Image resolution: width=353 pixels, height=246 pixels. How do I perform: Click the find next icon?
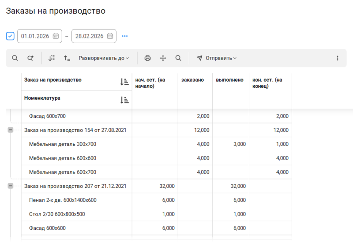click(x=30, y=58)
